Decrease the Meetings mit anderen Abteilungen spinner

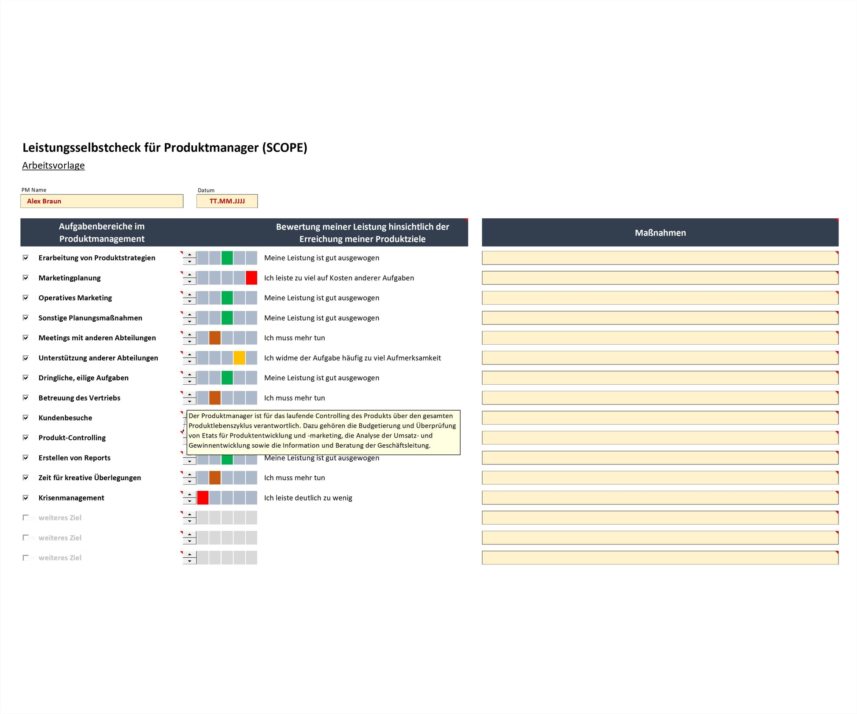189,341
